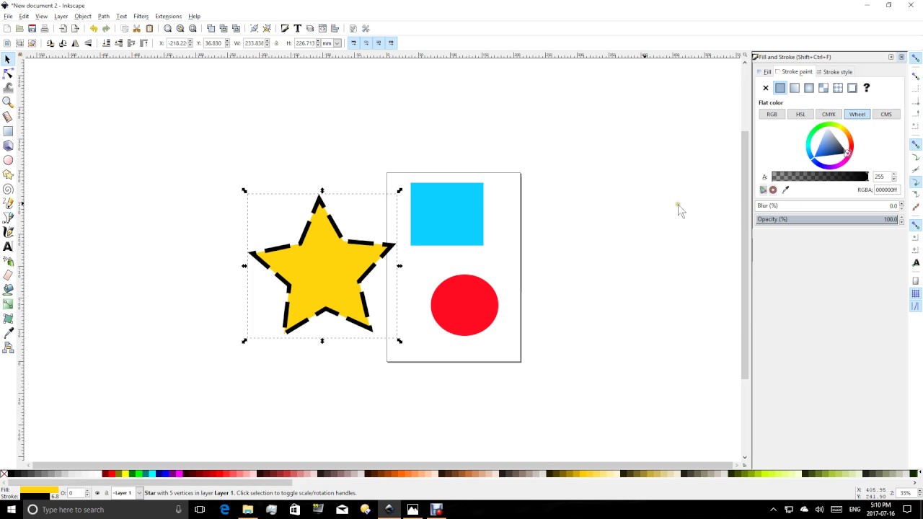
Task: Flip selected object horizontally
Action: (76, 43)
